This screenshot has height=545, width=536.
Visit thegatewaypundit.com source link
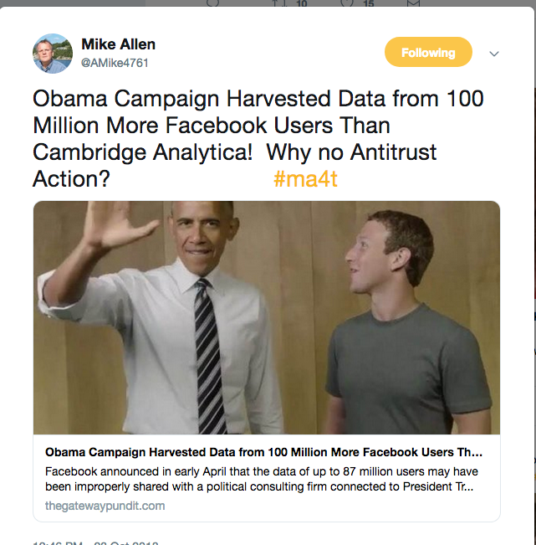click(x=105, y=506)
